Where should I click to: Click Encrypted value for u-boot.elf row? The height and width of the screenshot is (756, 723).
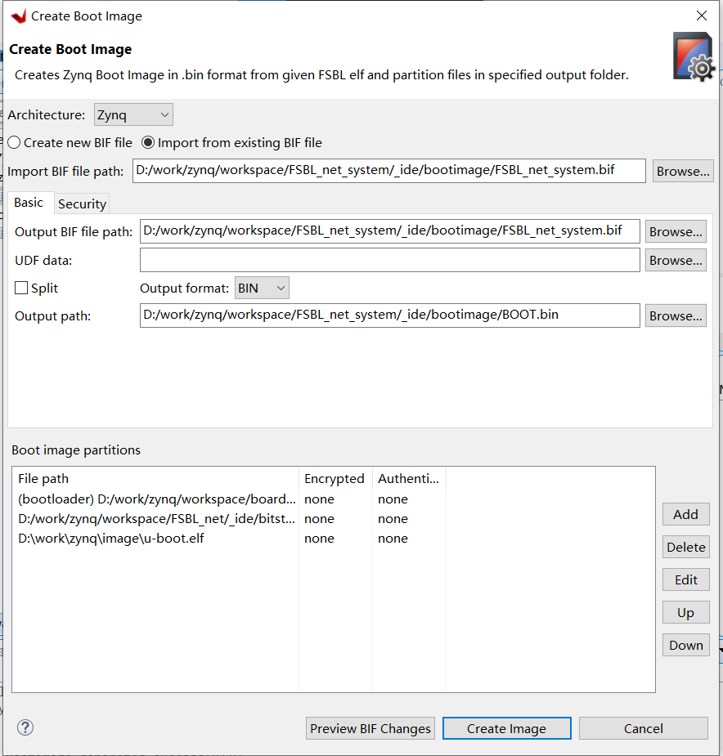click(x=320, y=539)
